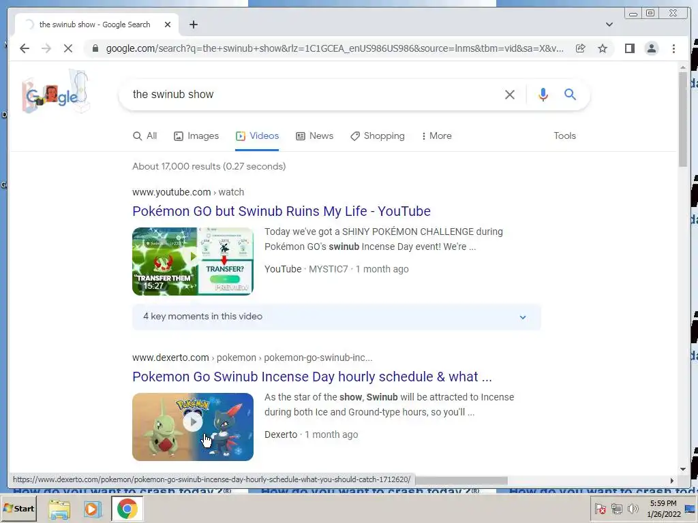
Task: Click 'Dexerto · 1 month ago' text
Action: click(311, 435)
